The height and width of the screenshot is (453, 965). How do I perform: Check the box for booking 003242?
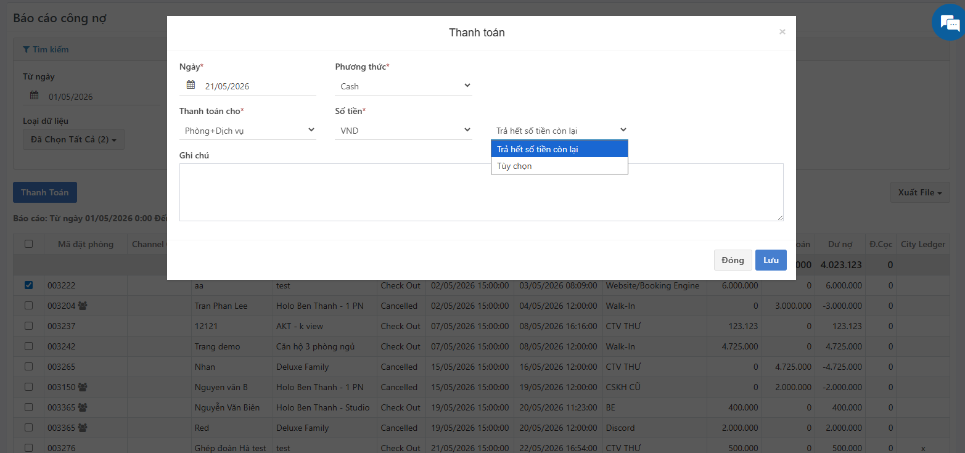coord(29,346)
